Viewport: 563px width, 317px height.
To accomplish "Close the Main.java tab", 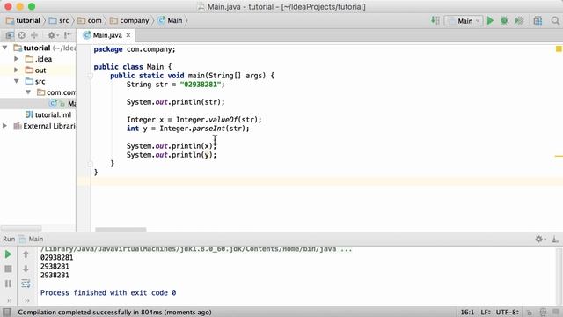I will [x=128, y=35].
